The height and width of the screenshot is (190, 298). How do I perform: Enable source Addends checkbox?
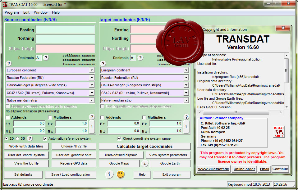pyautogui.click(x=8, y=117)
